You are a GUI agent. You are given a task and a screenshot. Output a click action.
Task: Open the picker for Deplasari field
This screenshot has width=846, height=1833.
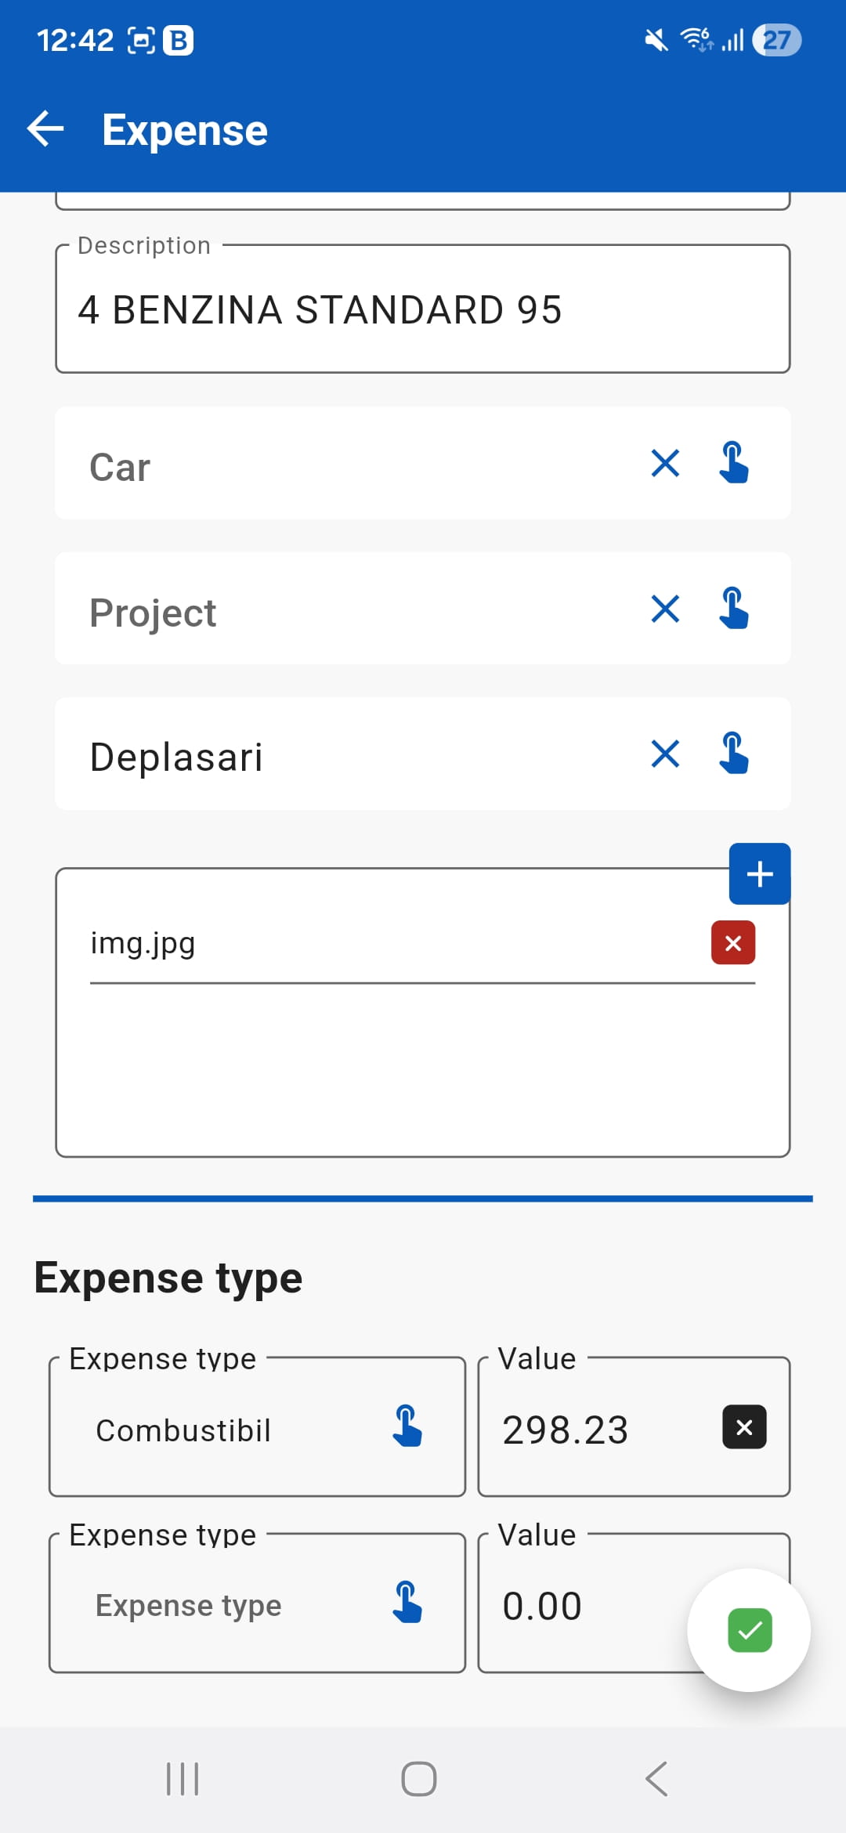tap(734, 754)
